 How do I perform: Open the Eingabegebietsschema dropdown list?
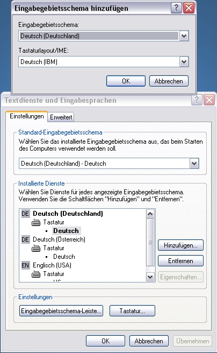pyautogui.click(x=184, y=36)
